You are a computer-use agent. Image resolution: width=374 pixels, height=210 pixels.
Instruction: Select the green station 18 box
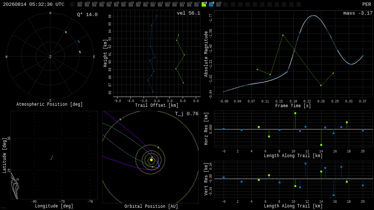(204, 4)
